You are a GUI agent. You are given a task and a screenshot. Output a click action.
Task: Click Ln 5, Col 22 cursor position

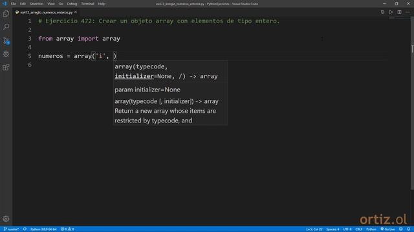pyautogui.click(x=314, y=229)
